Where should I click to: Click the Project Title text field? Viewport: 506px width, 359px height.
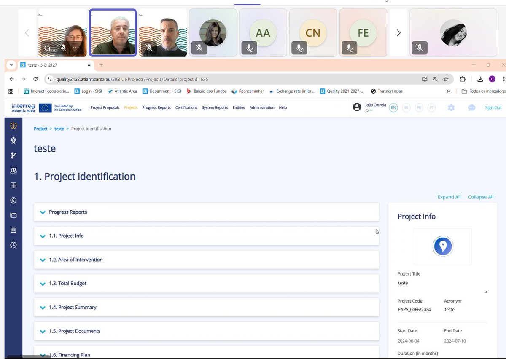(442, 286)
